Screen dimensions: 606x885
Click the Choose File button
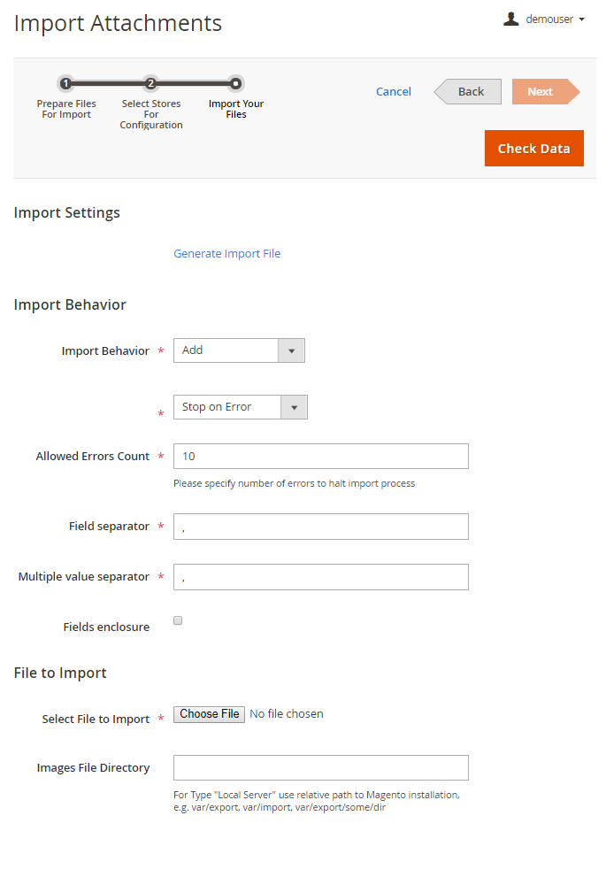pos(210,714)
